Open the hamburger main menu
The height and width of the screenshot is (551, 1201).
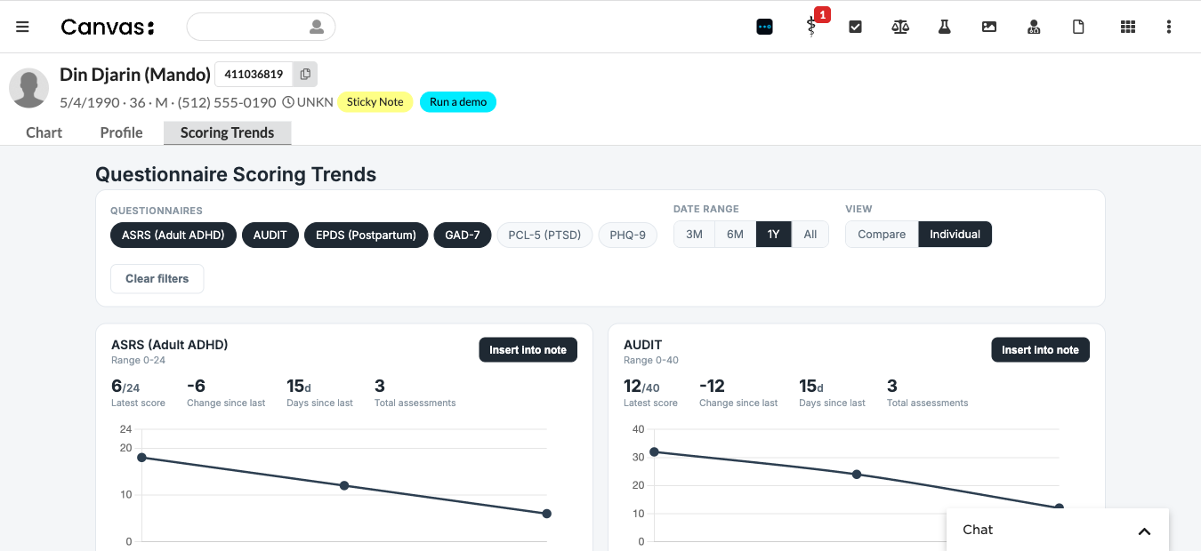pyautogui.click(x=23, y=27)
